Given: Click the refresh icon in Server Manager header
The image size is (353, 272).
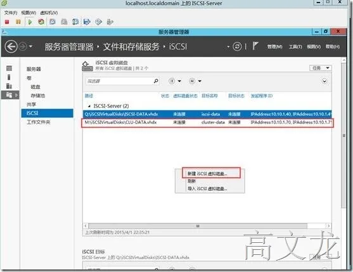Looking at the screenshot, I should point(237,47).
